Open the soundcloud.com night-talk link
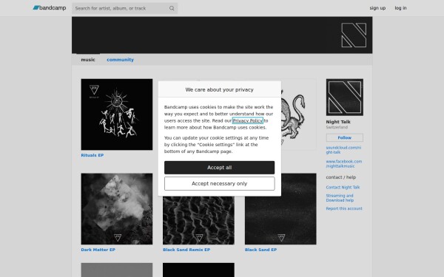This screenshot has height=277, width=444. click(343, 150)
